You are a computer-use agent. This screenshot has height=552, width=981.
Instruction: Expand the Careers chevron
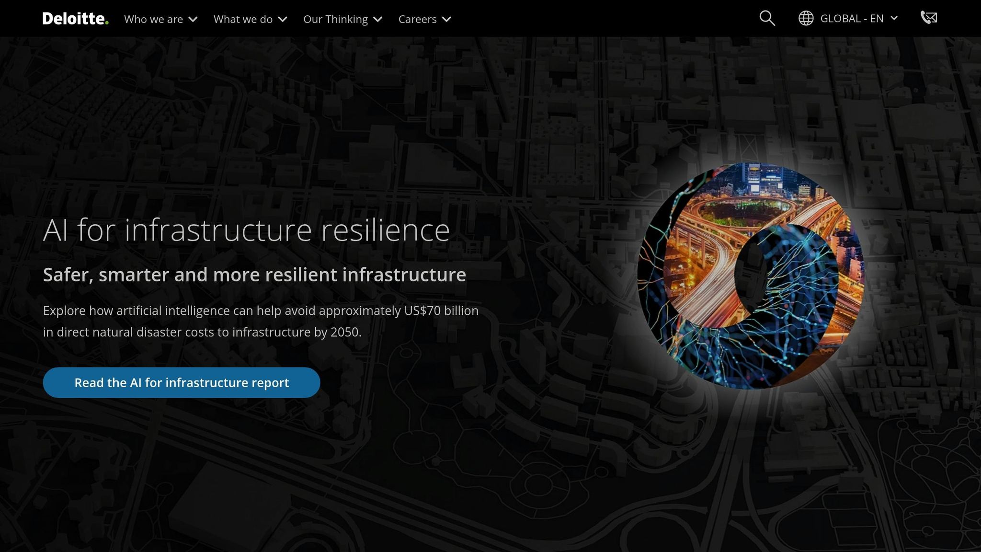[446, 19]
